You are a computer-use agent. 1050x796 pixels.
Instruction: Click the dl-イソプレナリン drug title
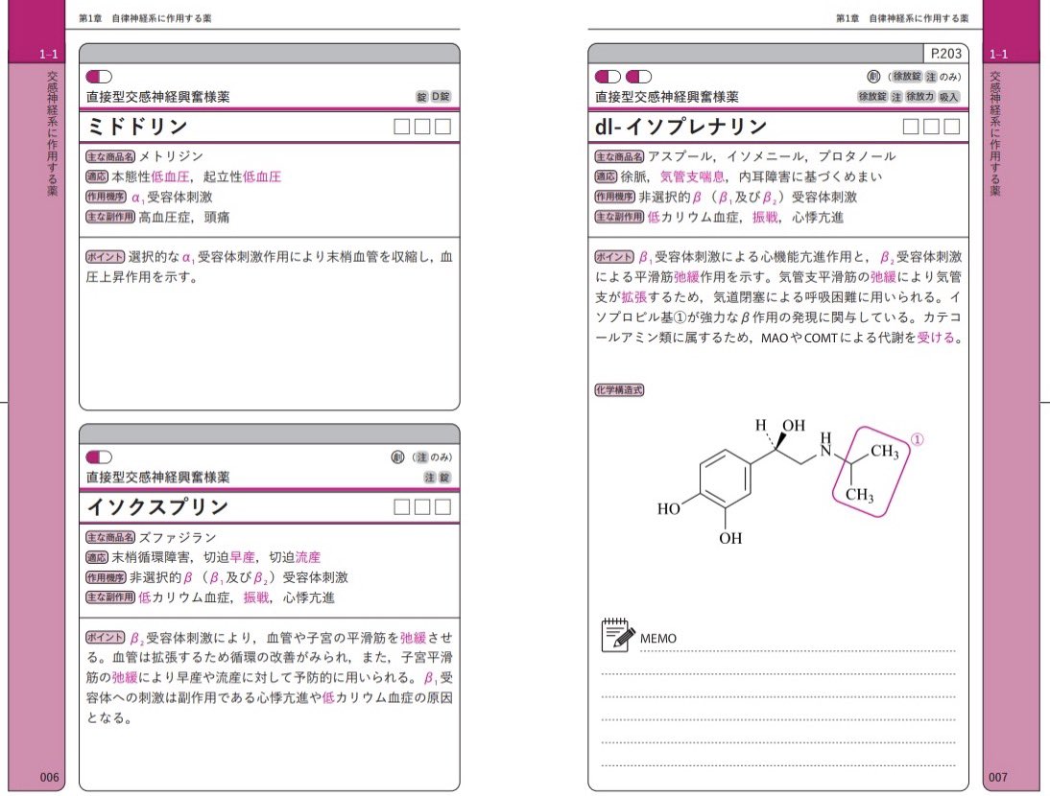pyautogui.click(x=681, y=127)
